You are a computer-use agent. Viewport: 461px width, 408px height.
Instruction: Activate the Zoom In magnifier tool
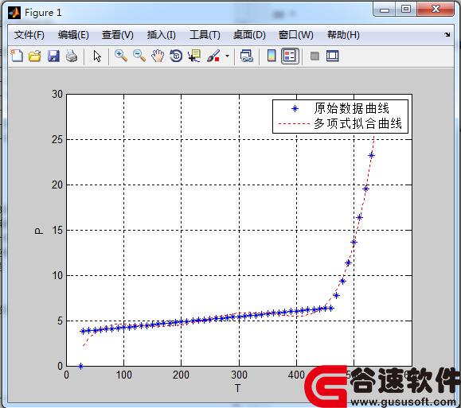(x=121, y=56)
